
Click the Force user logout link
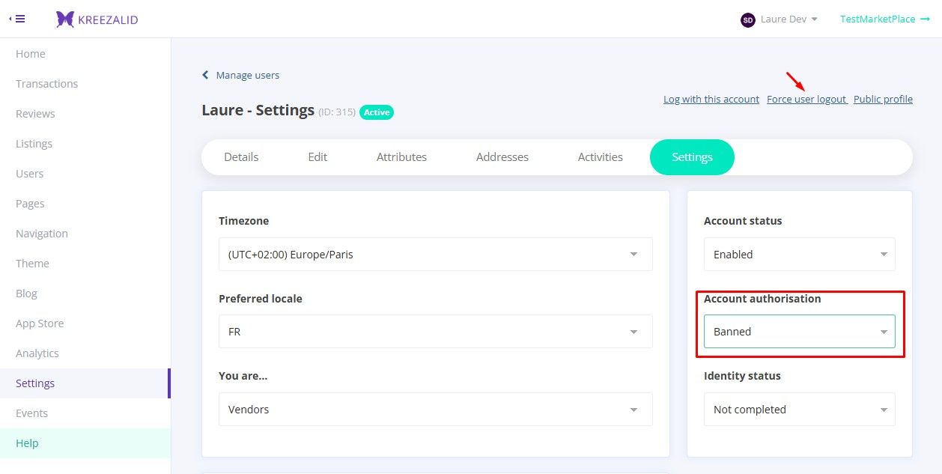click(806, 99)
